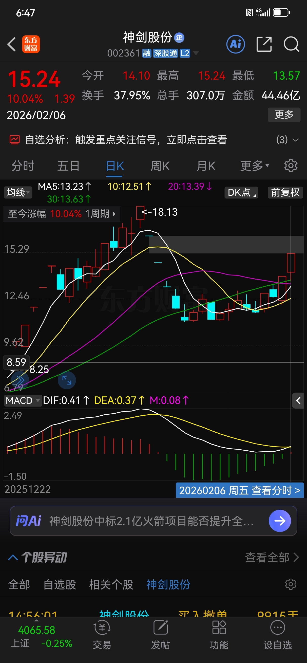Screen dimensions: 307x663
Task: Switch to the 分时 tab
Action: [x=23, y=166]
